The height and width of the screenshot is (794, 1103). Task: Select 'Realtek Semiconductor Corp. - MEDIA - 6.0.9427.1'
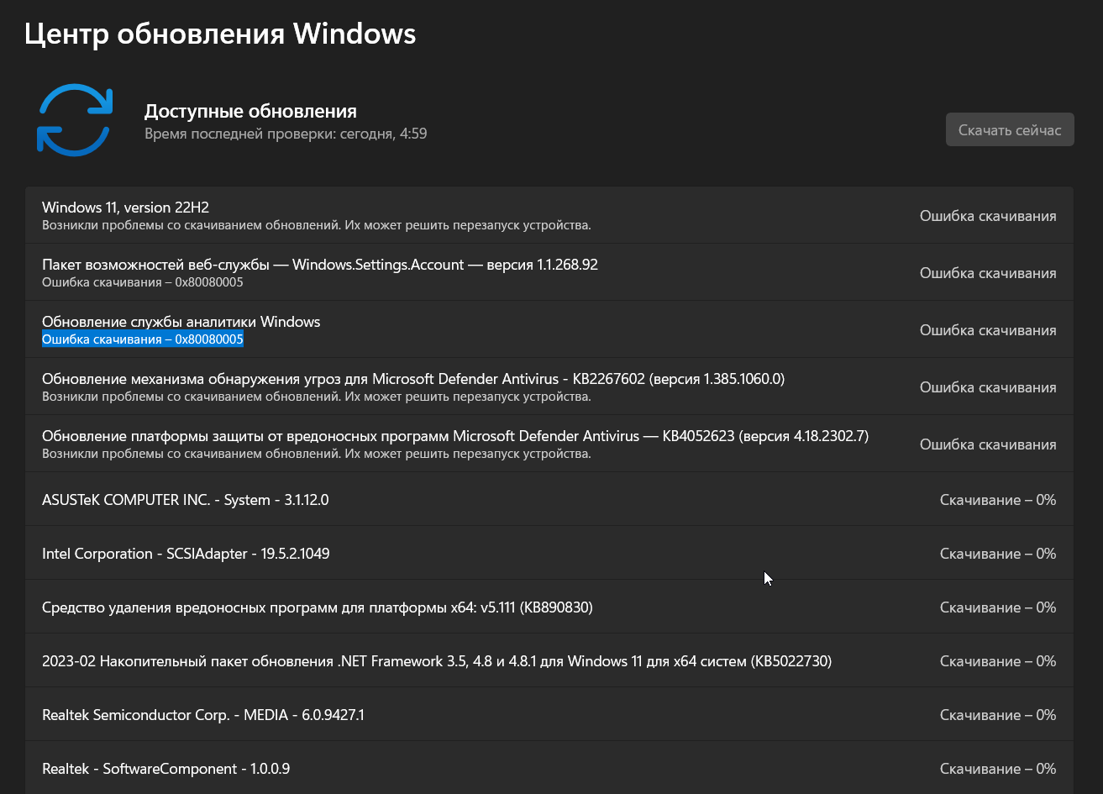click(x=203, y=715)
